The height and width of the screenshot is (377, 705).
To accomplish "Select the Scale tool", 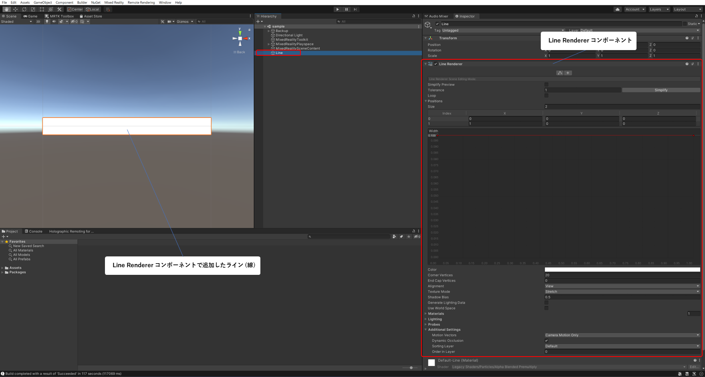I will [x=33, y=9].
